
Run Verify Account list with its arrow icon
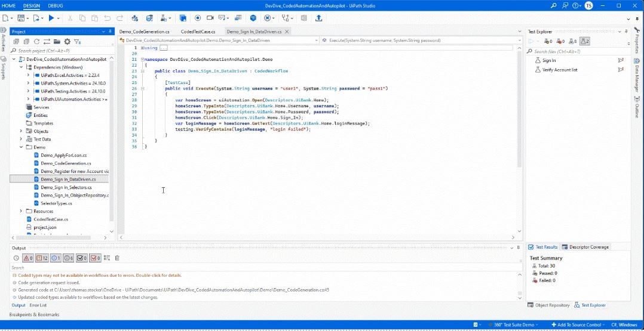(x=621, y=70)
